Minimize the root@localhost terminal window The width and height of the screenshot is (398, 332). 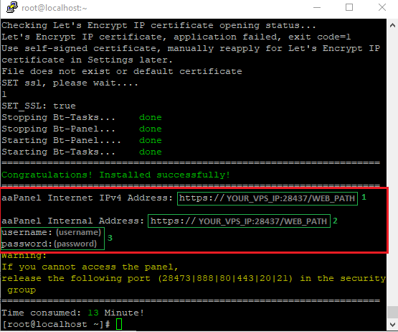(317, 8)
